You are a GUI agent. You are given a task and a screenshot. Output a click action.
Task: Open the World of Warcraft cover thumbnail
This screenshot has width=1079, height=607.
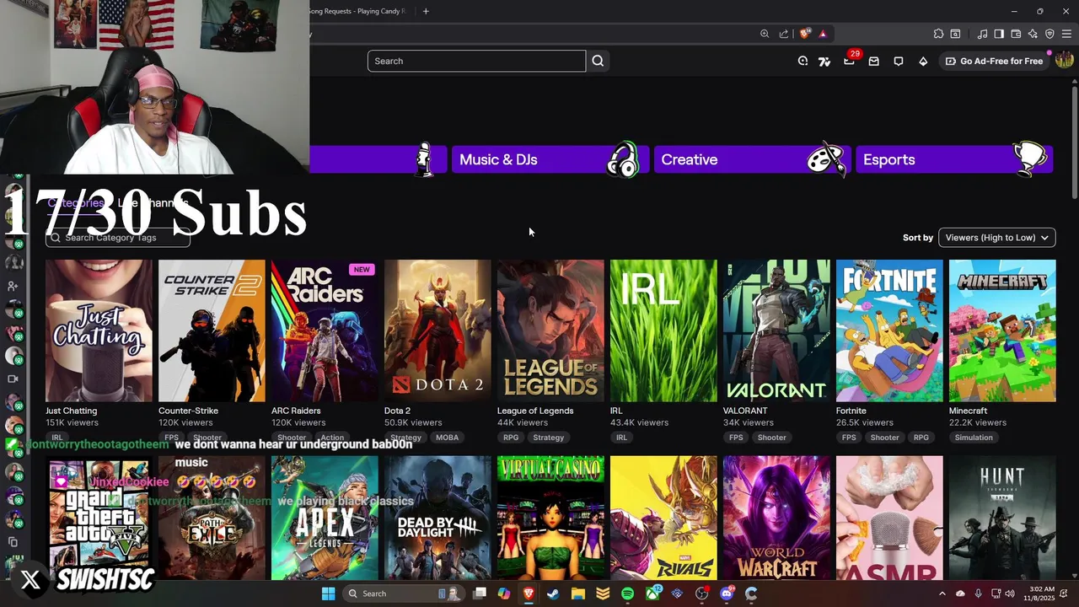tap(776, 518)
